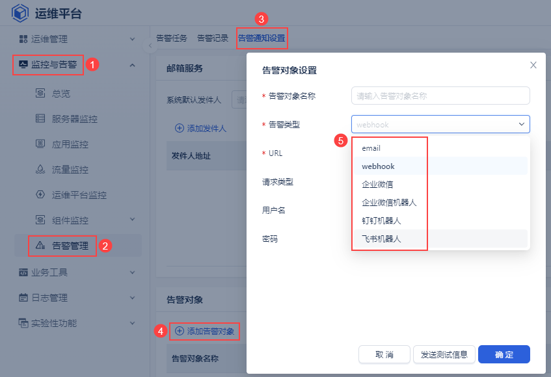This screenshot has width=551, height=377.
Task: Click the 日志管理 calendar icon
Action: (x=23, y=298)
